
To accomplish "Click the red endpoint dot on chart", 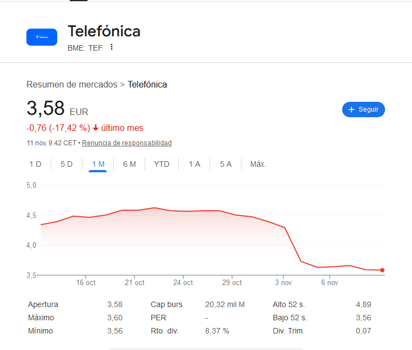I will tap(382, 270).
